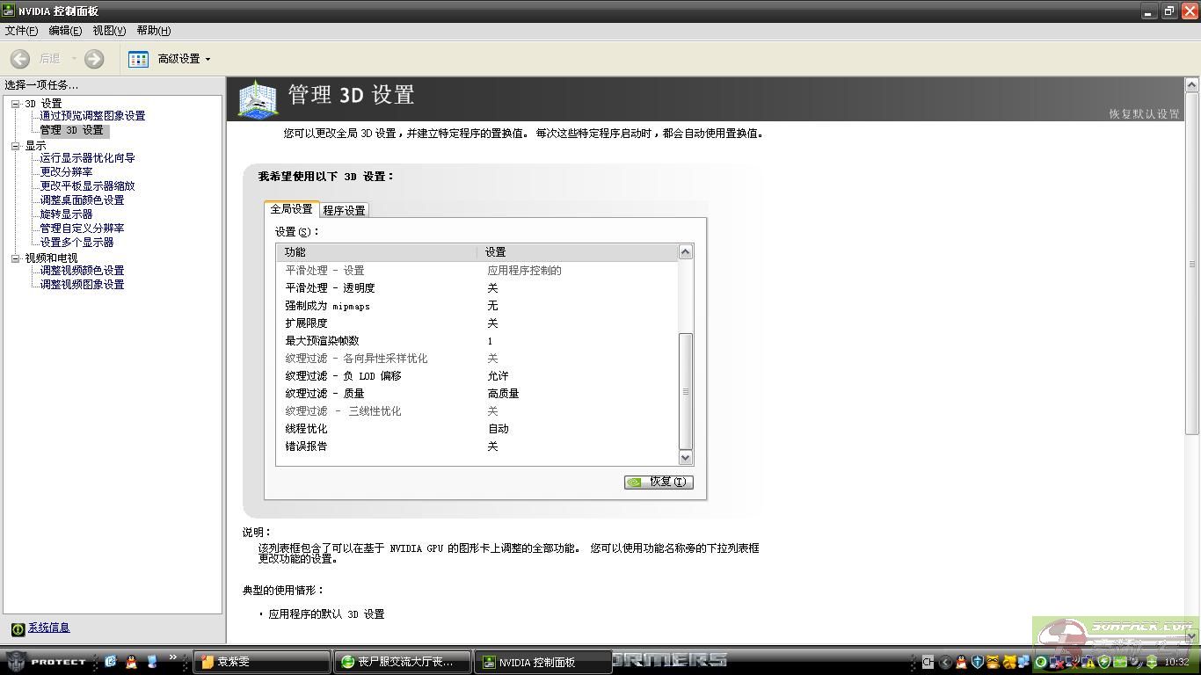Select 设置多个显示器 tree item

tap(76, 243)
